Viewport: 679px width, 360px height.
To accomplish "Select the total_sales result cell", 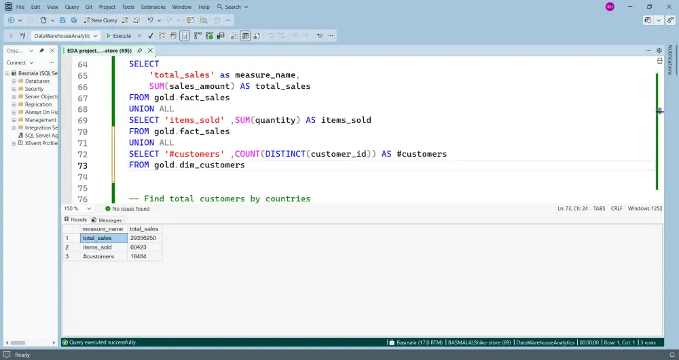I will [x=104, y=238].
